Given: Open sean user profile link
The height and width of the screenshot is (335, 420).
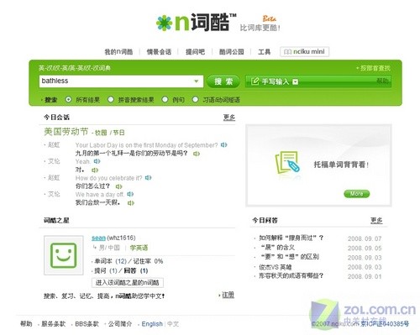Looking at the screenshot, I should point(98,238).
